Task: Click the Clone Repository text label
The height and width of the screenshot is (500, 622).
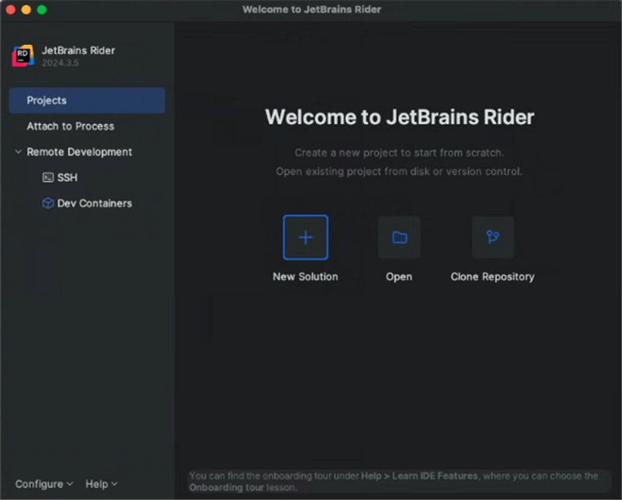Action: point(493,277)
